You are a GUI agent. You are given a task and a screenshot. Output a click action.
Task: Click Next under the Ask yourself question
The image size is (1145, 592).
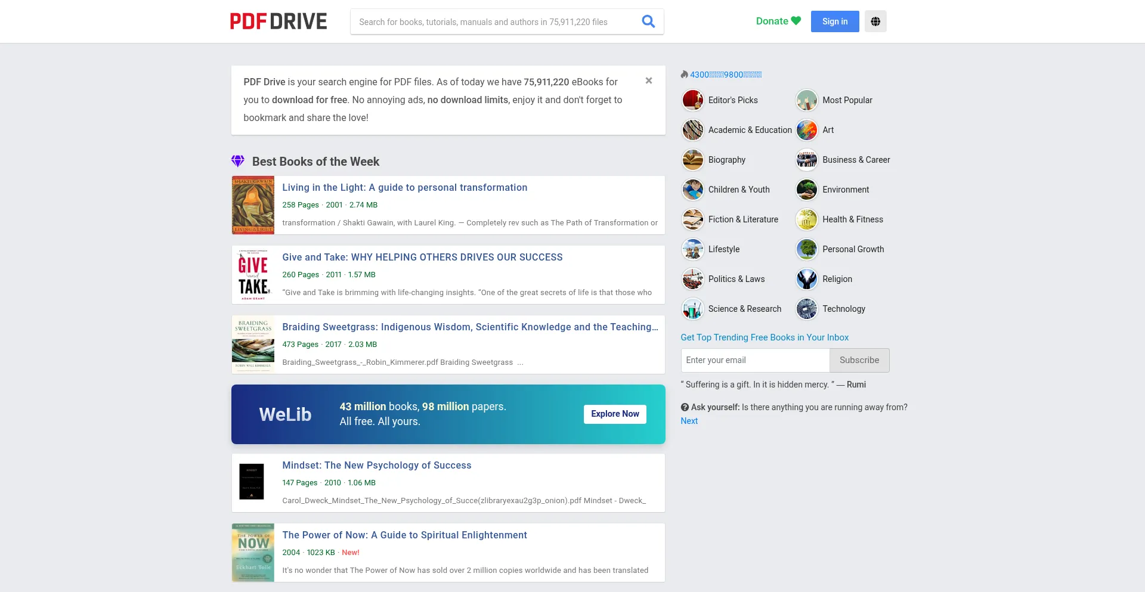689,421
